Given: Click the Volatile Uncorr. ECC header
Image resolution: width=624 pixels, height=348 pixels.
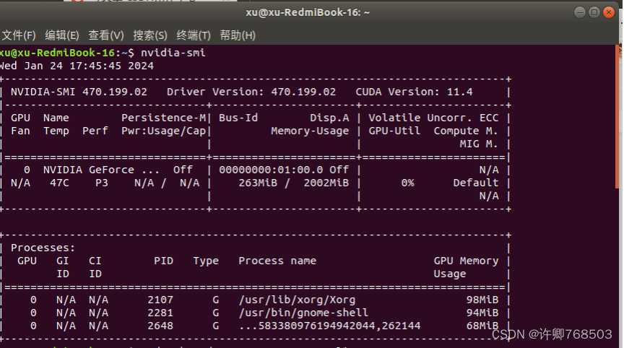Looking at the screenshot, I should click(433, 118).
